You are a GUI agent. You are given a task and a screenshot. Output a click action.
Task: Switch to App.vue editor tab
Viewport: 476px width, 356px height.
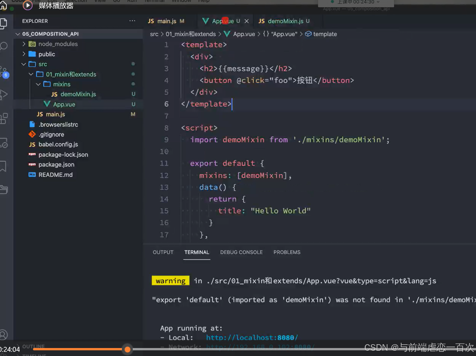coord(226,21)
